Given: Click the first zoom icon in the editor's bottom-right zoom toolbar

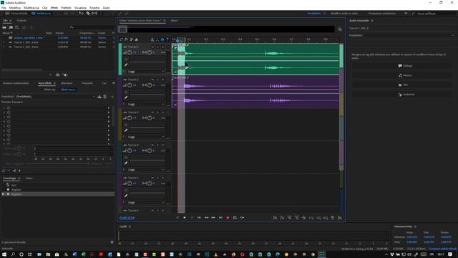Looking at the screenshot, I should pos(275,218).
